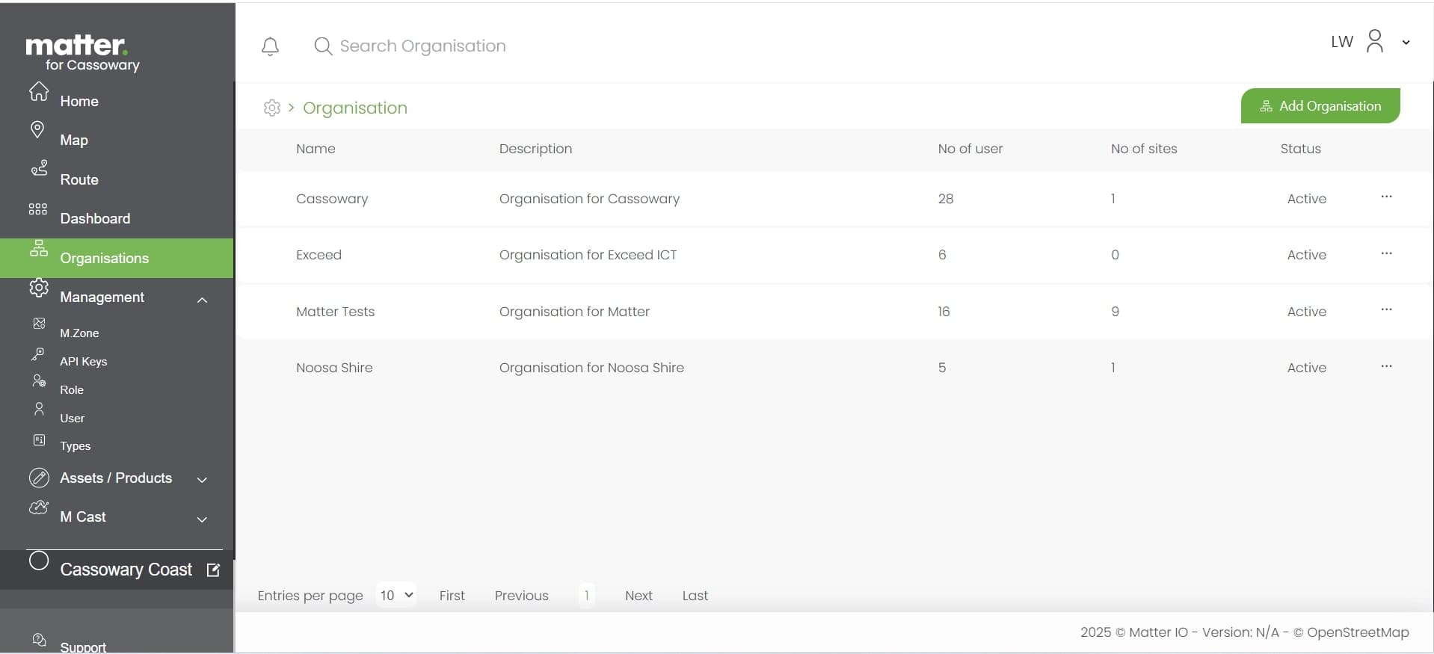Open the three-dot menu for Noosa Shire
The width and height of the screenshot is (1434, 654).
point(1386,366)
